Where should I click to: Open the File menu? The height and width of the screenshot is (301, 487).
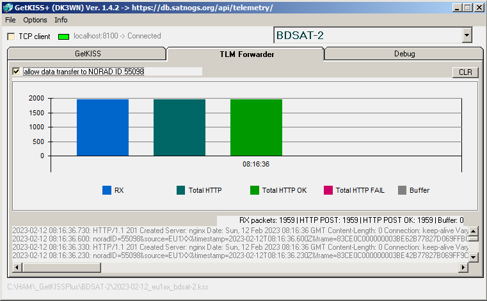(10, 20)
